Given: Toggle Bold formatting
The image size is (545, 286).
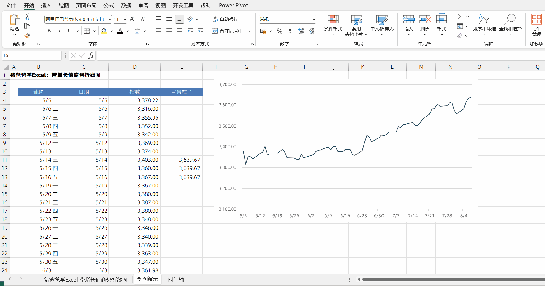Looking at the screenshot, I should (49, 31).
